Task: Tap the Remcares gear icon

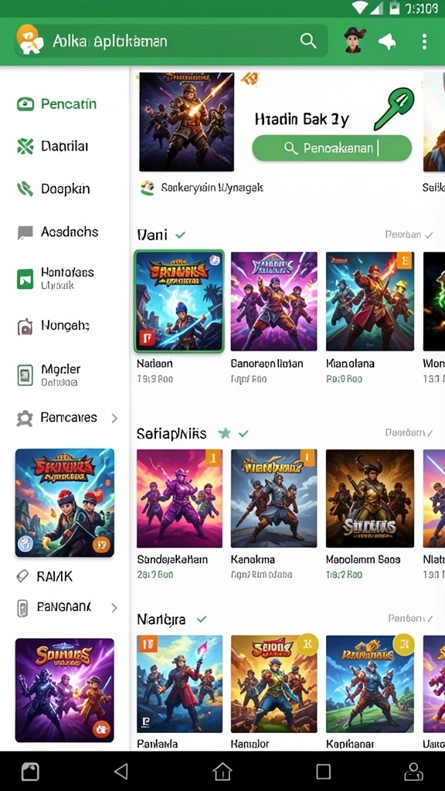Action: pyautogui.click(x=25, y=419)
